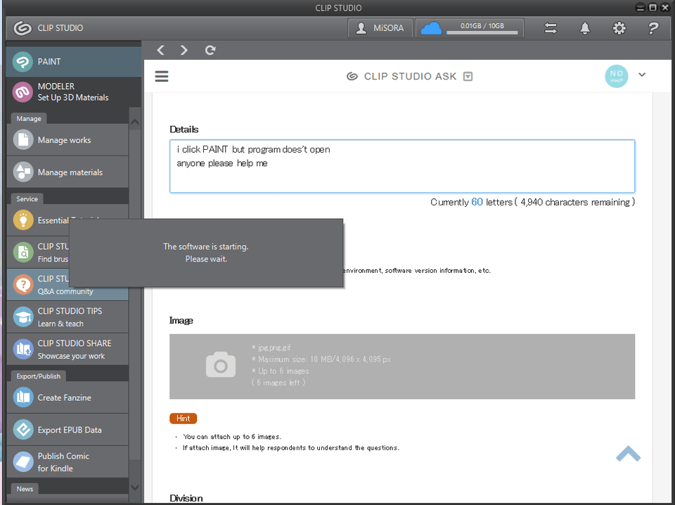675x505 pixels.
Task: Open settings gear icon
Action: pyautogui.click(x=619, y=28)
